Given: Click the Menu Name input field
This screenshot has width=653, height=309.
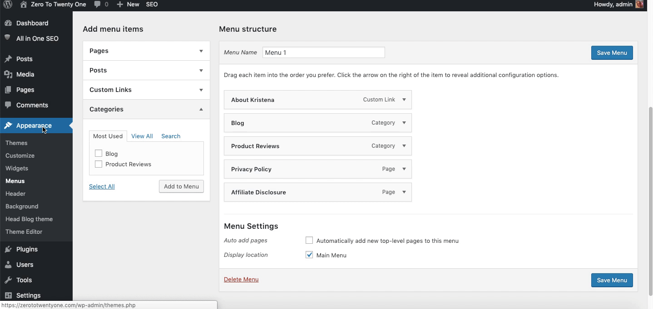Looking at the screenshot, I should 324,53.
